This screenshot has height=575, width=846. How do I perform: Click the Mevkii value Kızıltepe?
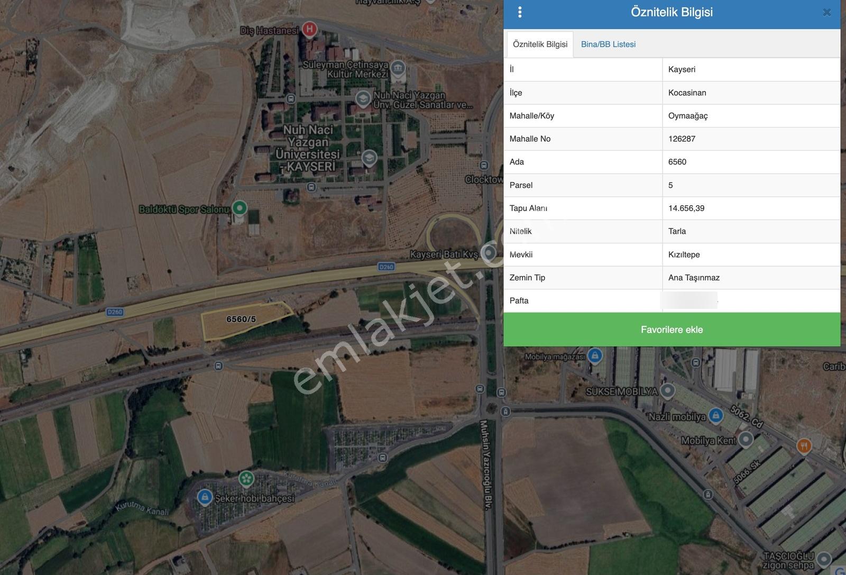click(x=684, y=254)
